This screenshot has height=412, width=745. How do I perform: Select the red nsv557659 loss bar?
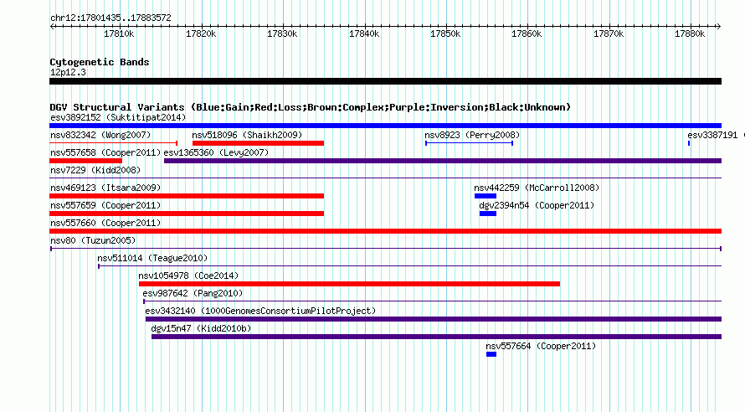click(187, 214)
